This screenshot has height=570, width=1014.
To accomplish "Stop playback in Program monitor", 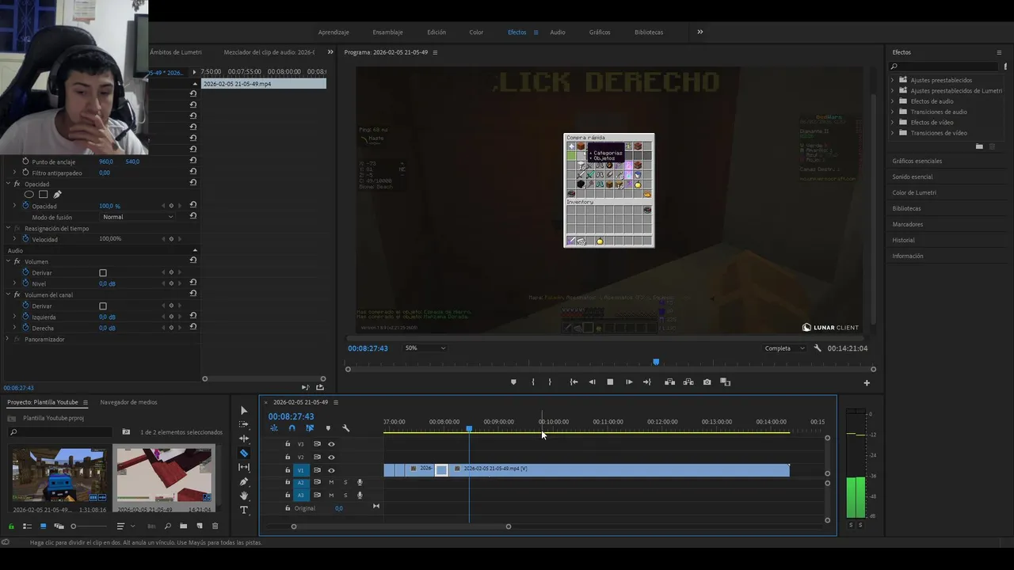I will [610, 382].
